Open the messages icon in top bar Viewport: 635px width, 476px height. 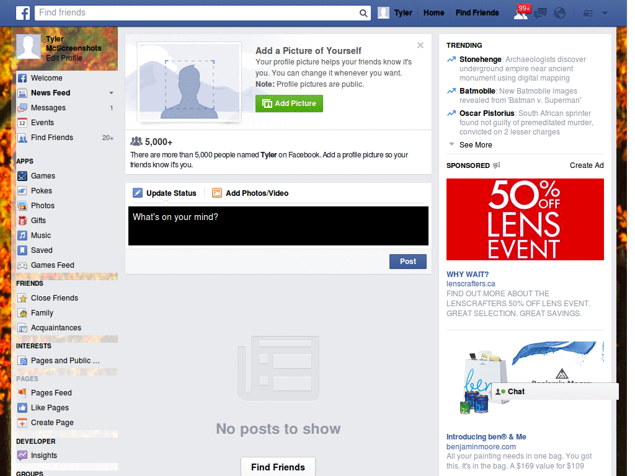click(x=540, y=14)
